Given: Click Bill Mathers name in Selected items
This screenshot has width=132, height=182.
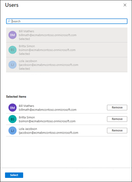Looking at the screenshot, I should point(26,106).
